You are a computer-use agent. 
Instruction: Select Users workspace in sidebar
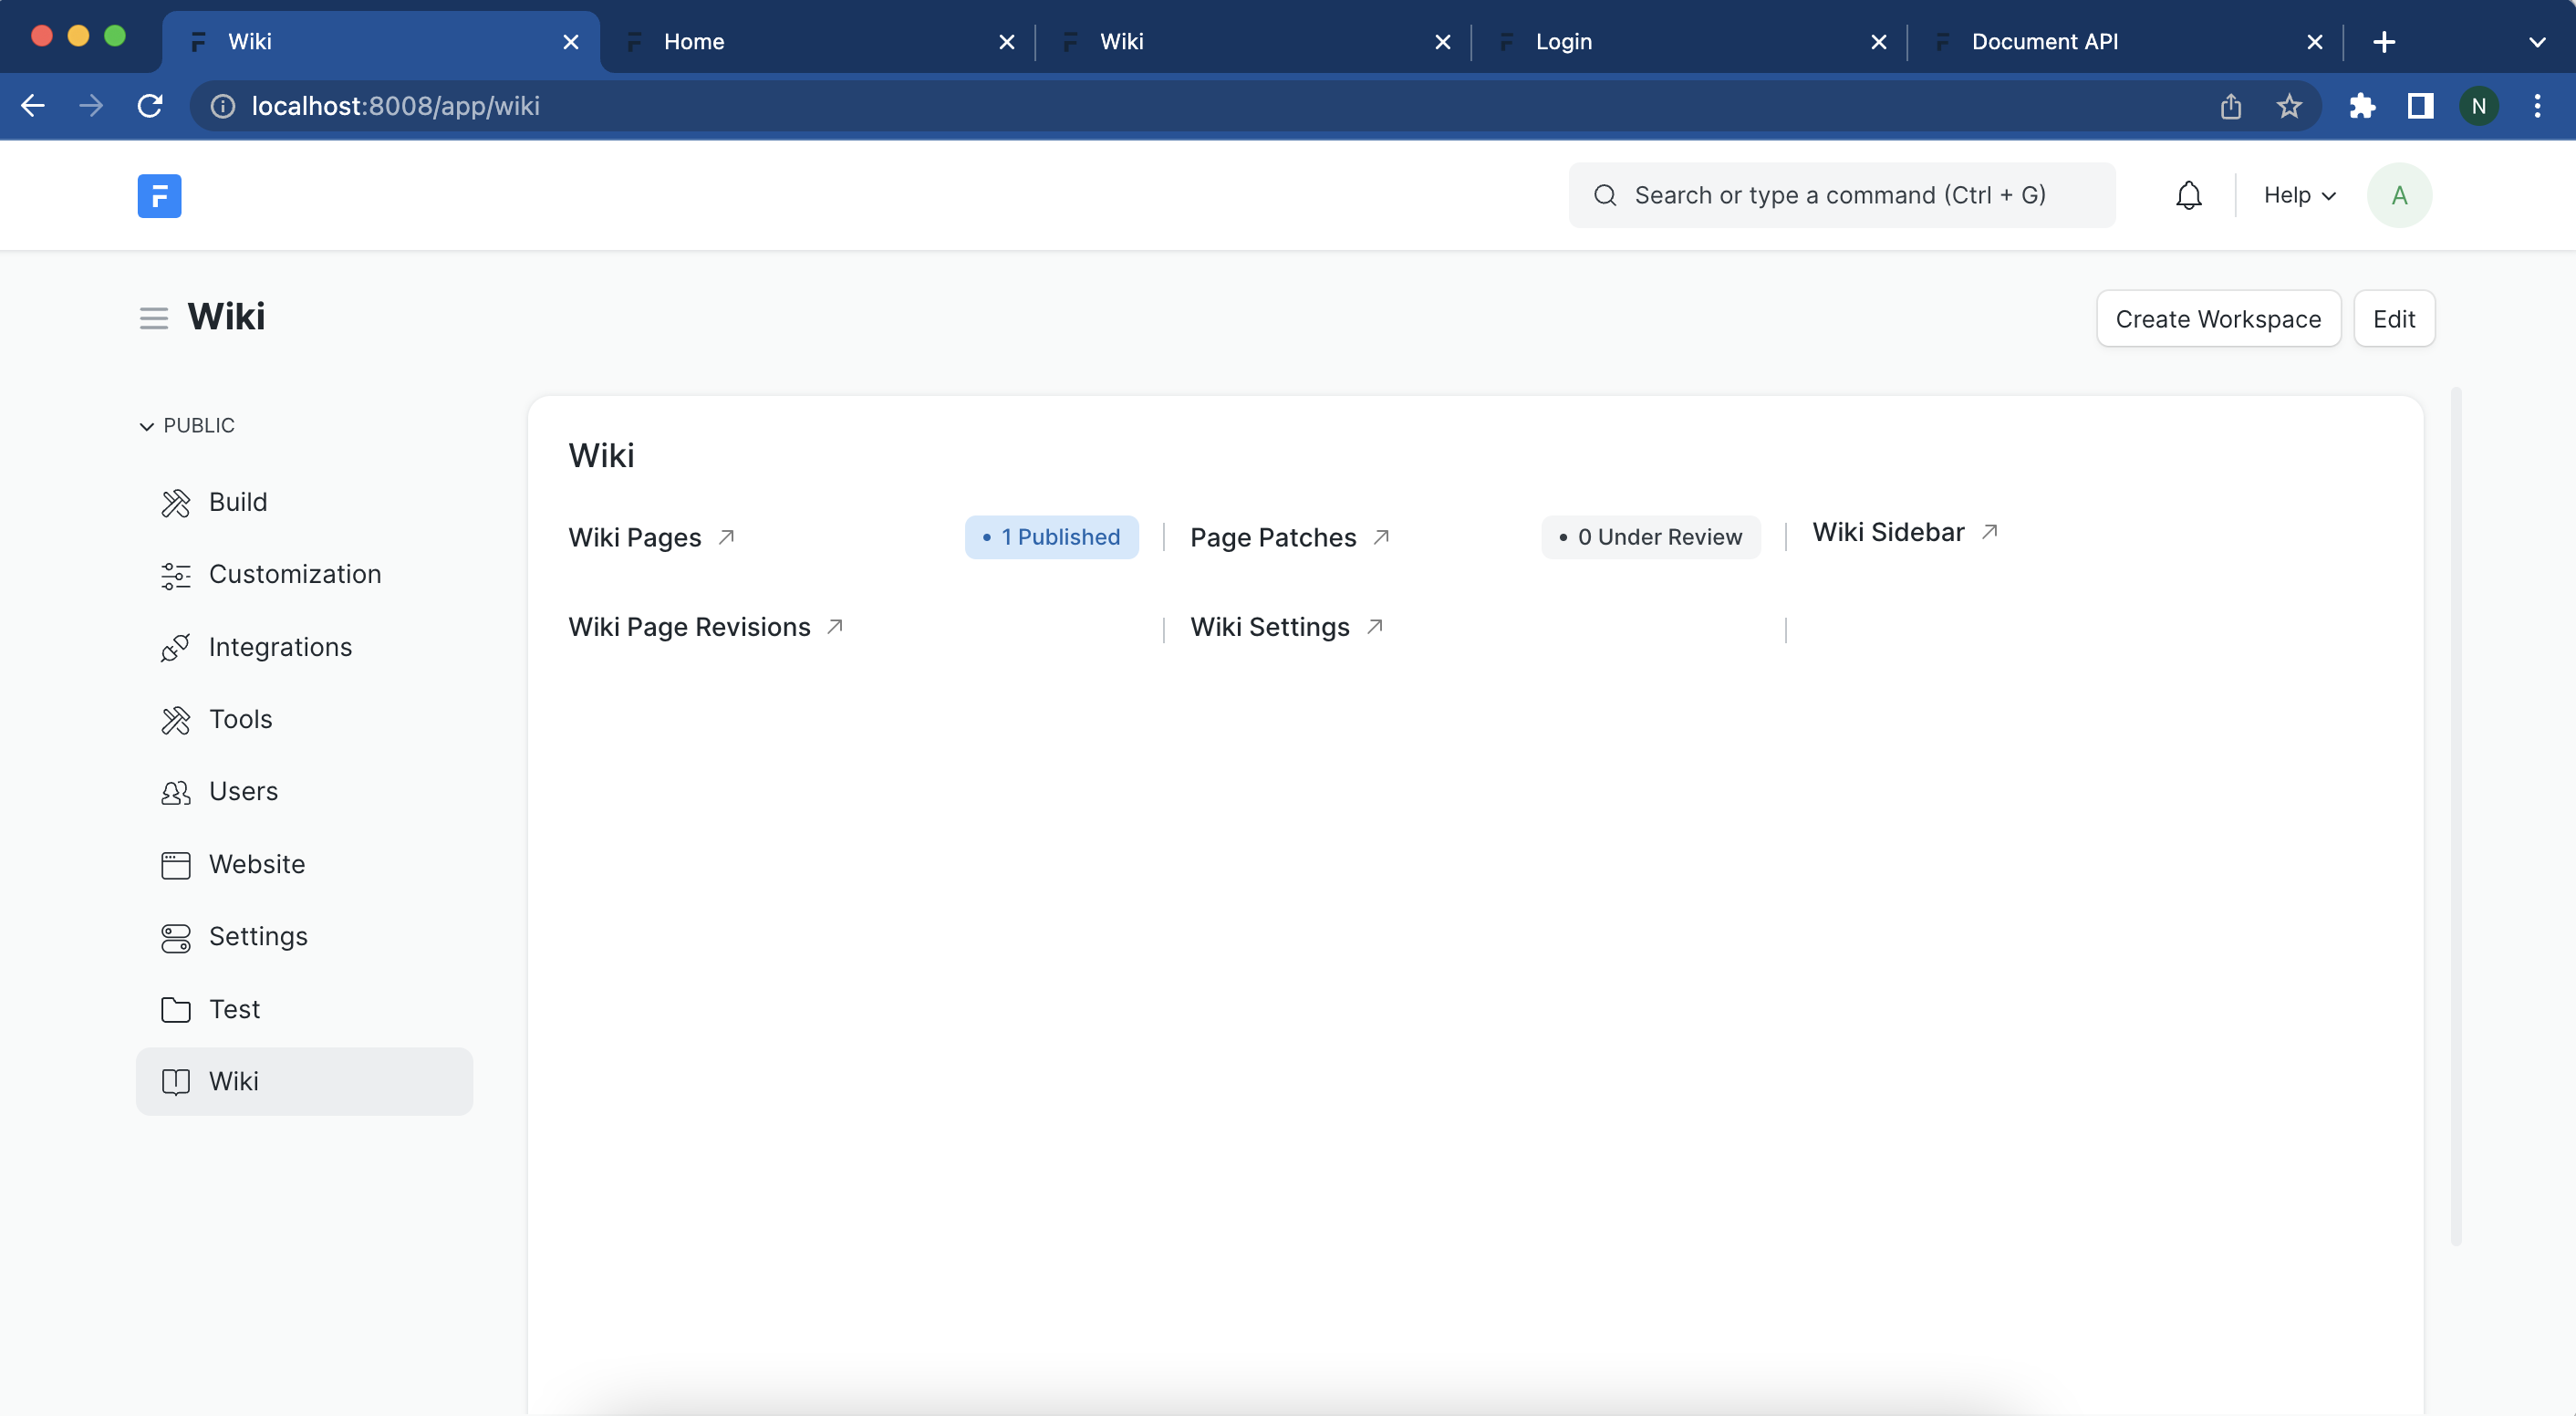243,791
